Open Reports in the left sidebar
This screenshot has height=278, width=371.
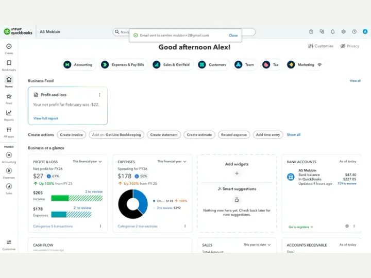tap(9, 113)
